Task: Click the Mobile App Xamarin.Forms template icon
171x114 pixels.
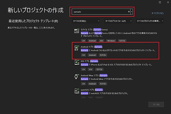Action: pyautogui.click(x=76, y=31)
